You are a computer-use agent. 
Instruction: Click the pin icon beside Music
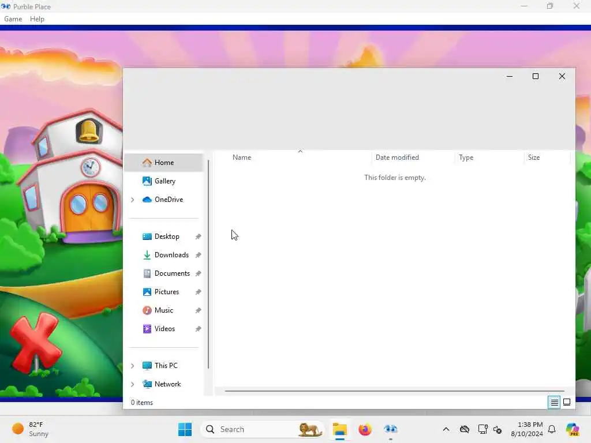pos(198,310)
